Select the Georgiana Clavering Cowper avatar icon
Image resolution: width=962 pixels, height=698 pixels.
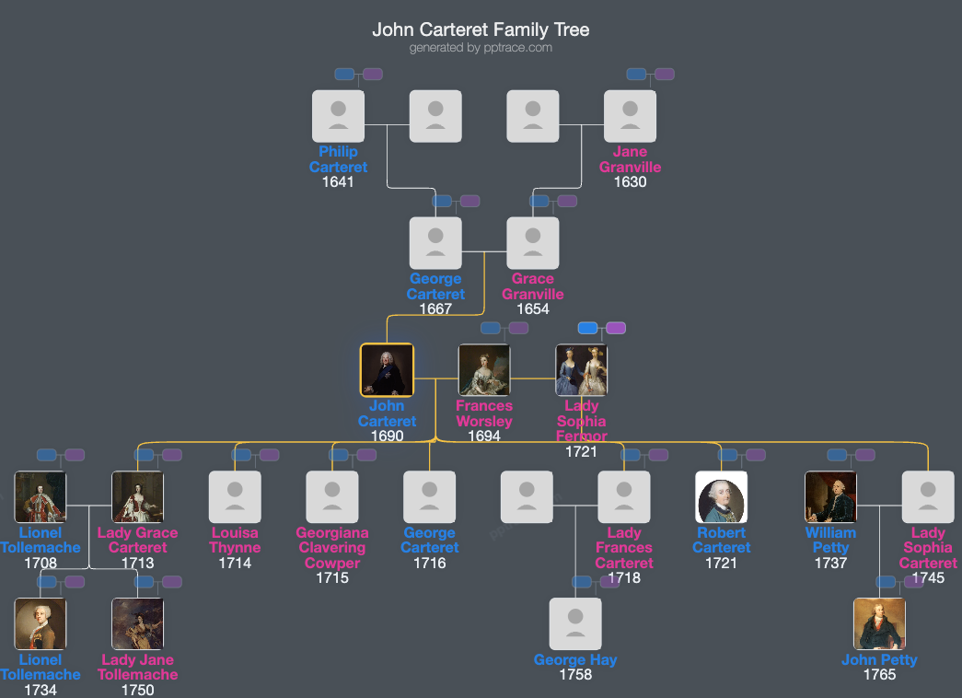point(332,496)
